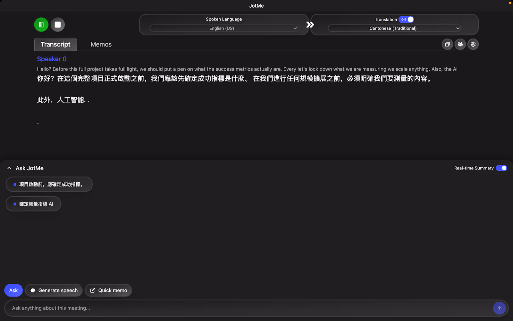Turn off the Translation toggle
The height and width of the screenshot is (321, 513).
[x=406, y=20]
